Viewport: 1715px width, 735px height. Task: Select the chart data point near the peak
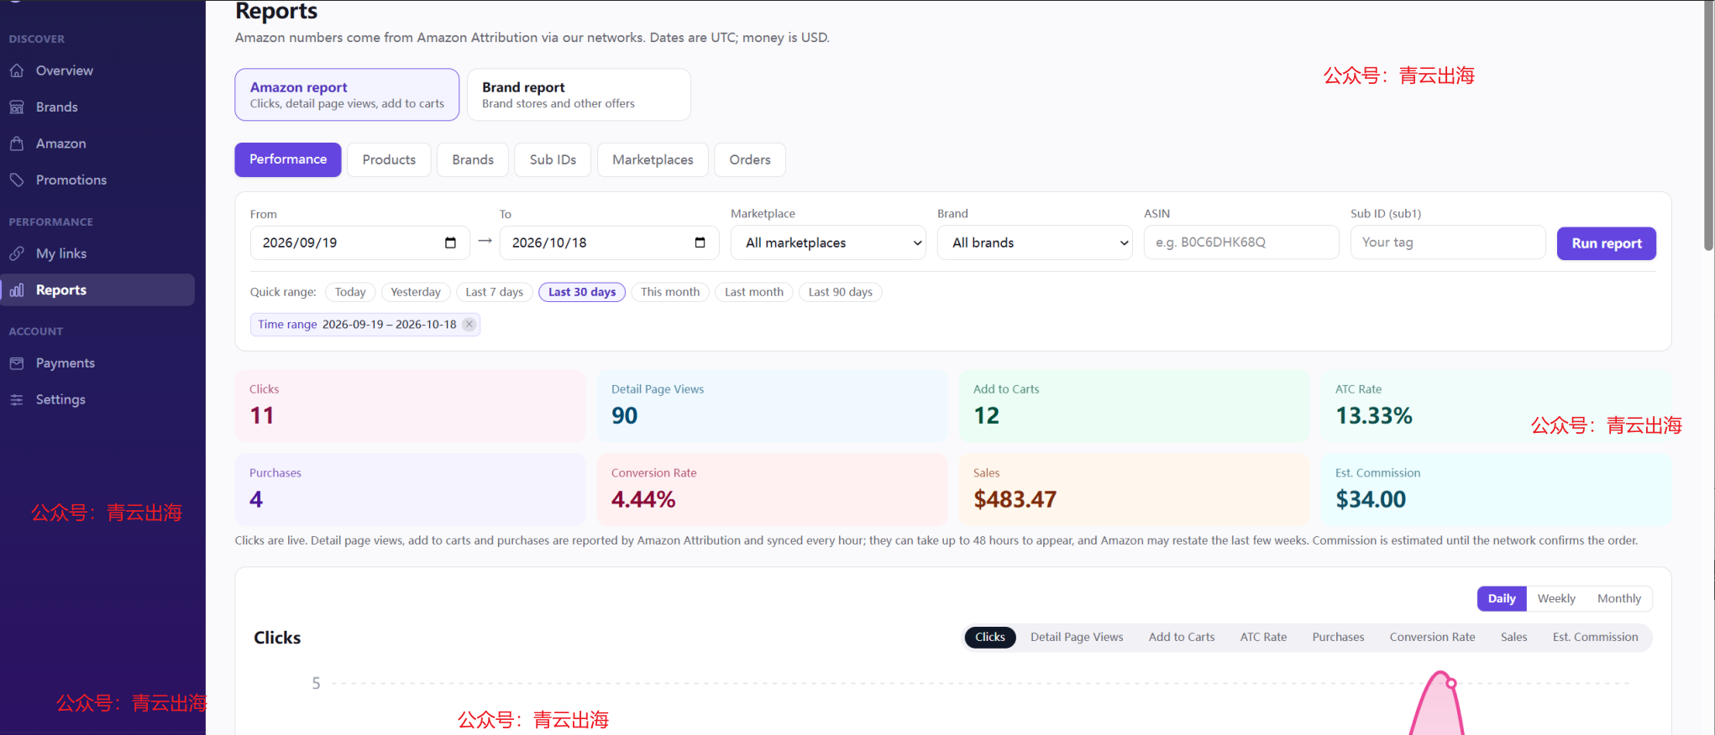coord(1451,683)
